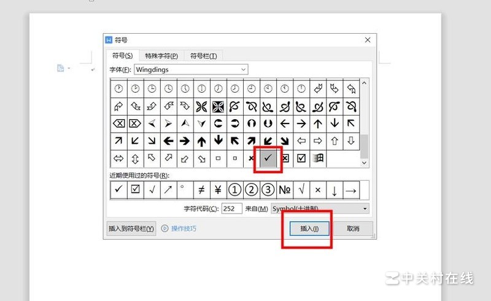Pick the Windows logo symbol in the grid
This screenshot has height=301, width=491.
[x=318, y=158]
